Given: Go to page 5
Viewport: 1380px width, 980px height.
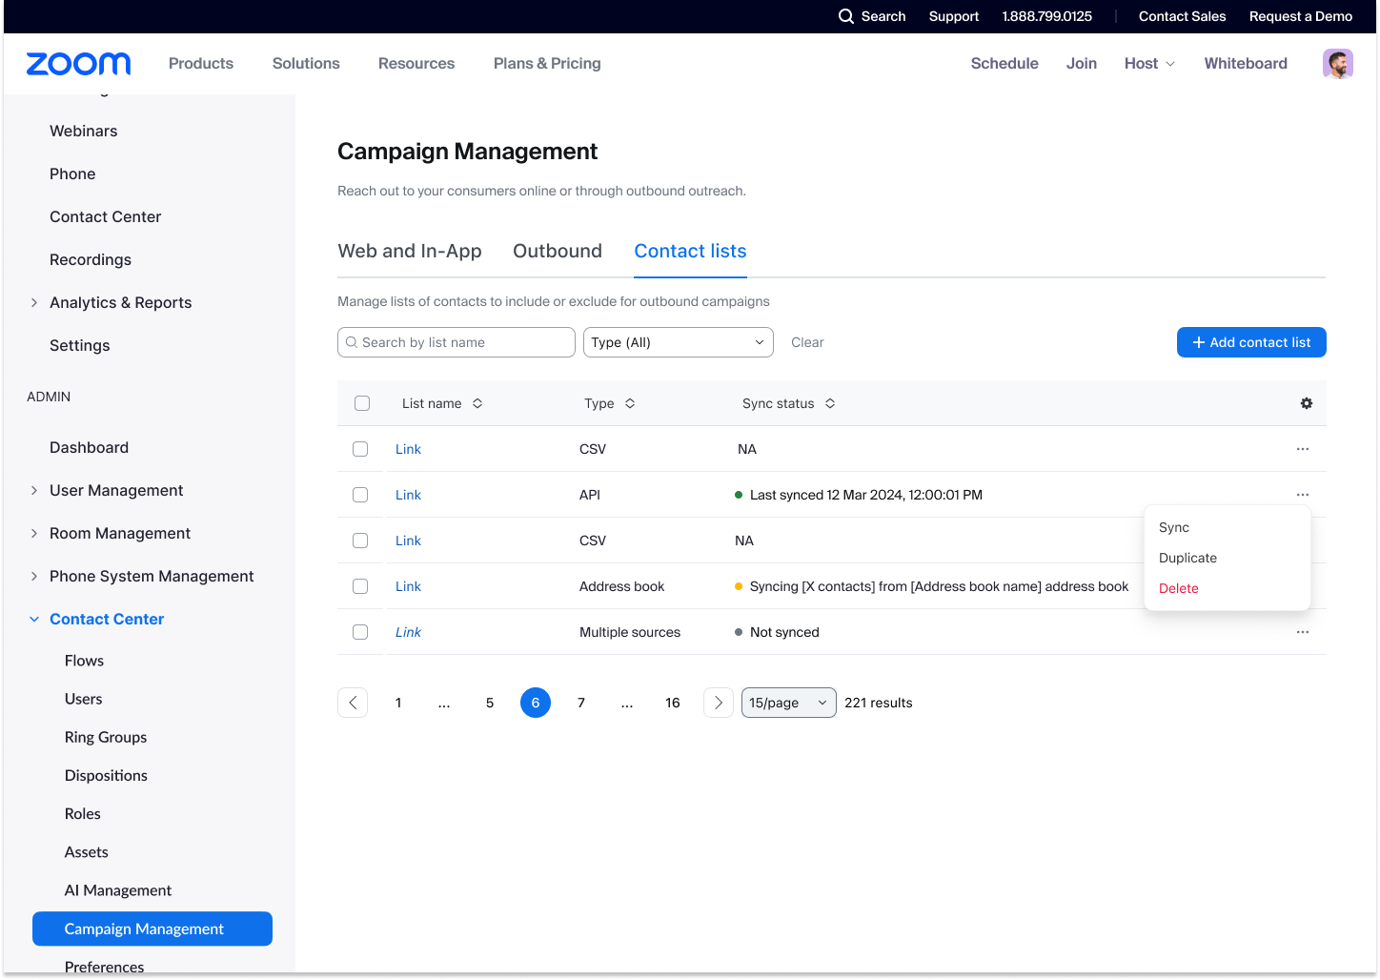Looking at the screenshot, I should click(x=490, y=703).
